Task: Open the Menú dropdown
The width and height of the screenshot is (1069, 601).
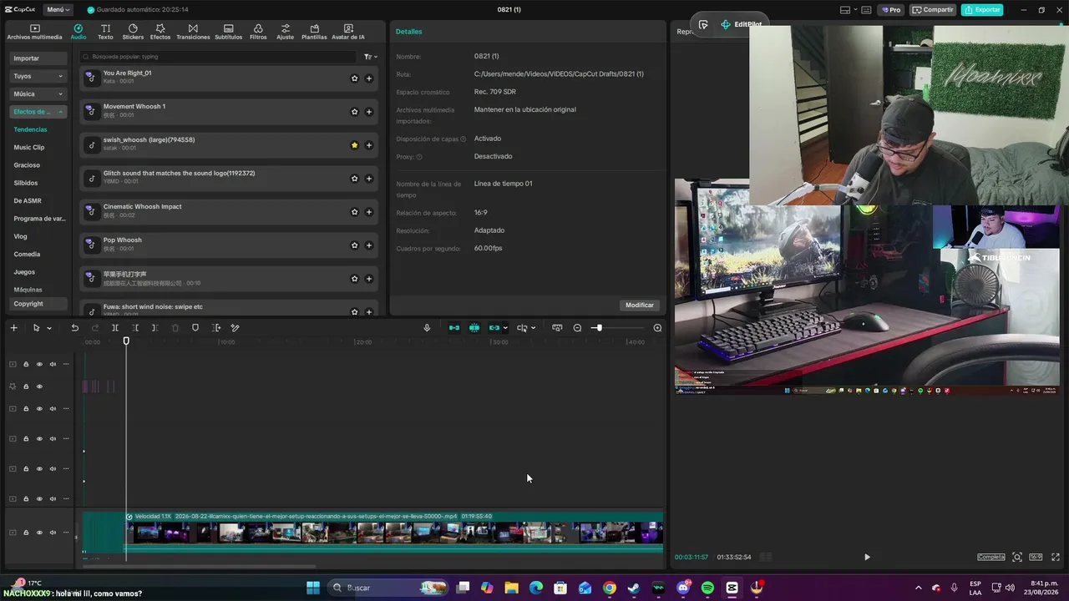Action: pyautogui.click(x=57, y=10)
